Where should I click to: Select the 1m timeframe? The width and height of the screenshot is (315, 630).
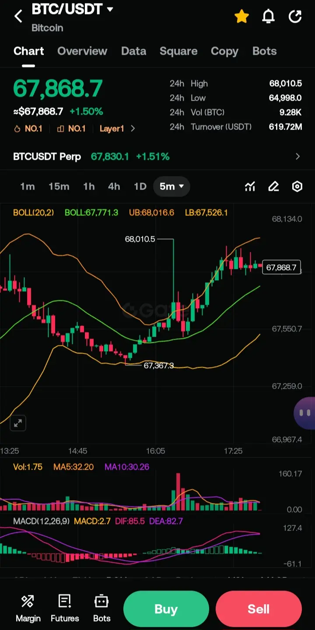coord(28,187)
